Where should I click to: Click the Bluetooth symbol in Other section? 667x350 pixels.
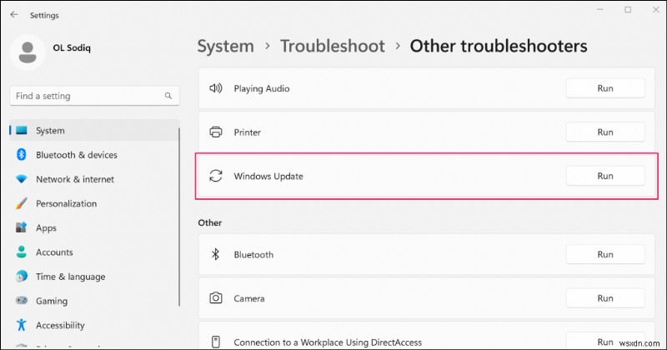tap(216, 254)
